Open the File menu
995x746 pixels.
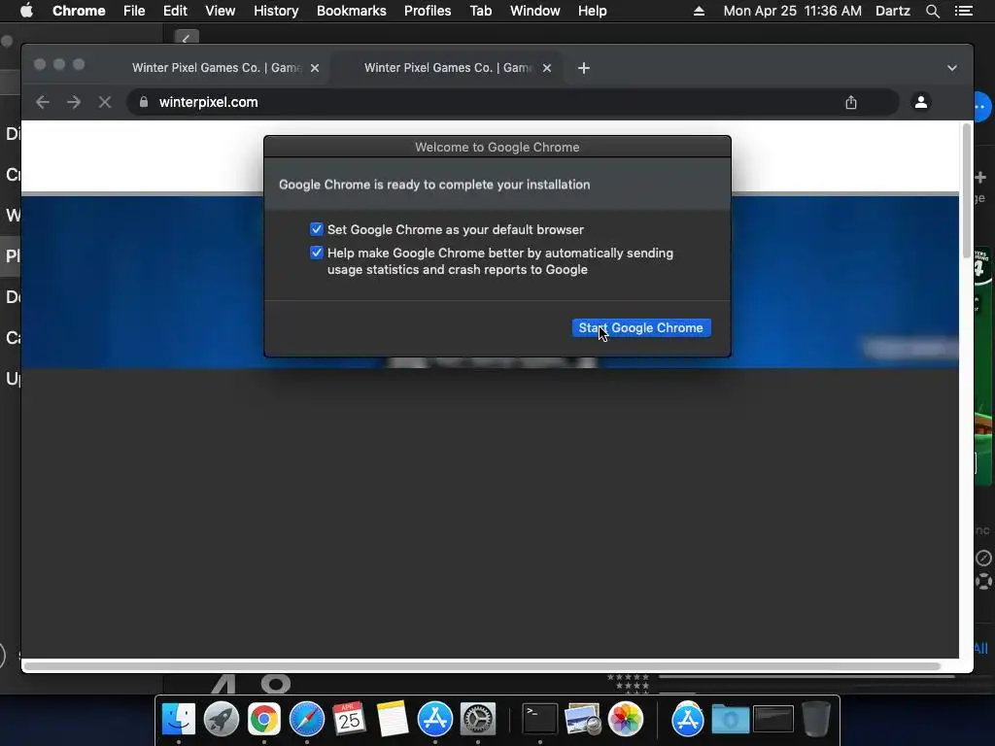(x=134, y=11)
